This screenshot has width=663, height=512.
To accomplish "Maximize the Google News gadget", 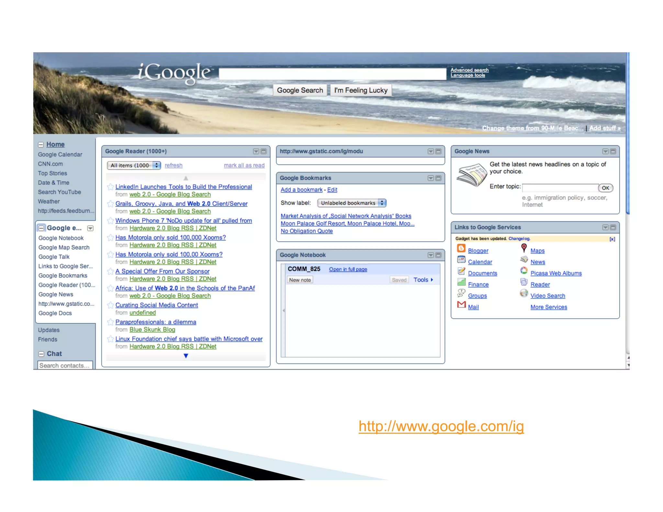I will coord(613,151).
